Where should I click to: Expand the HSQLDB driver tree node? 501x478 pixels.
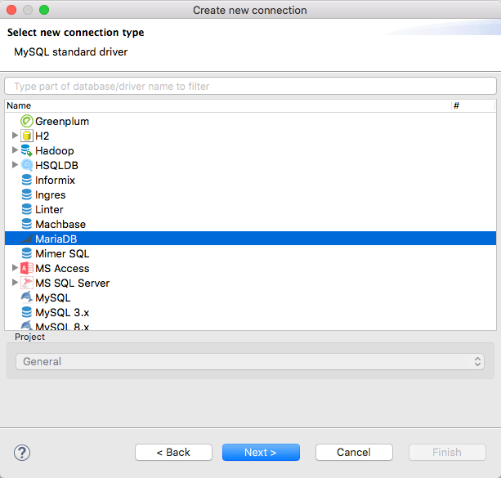click(15, 165)
